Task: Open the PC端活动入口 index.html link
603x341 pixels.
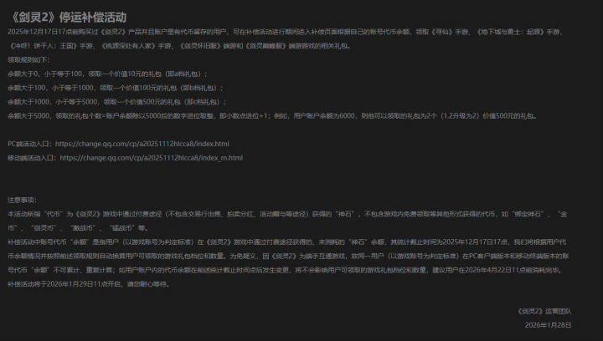Action: tap(142, 144)
